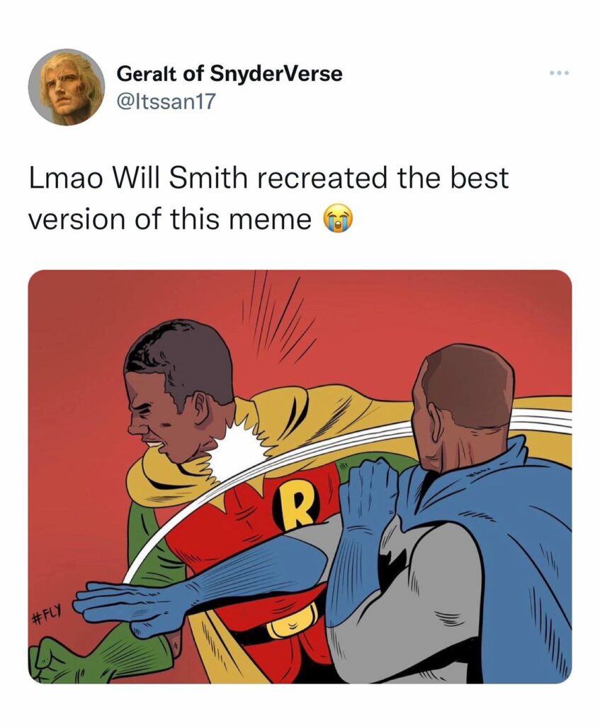Open the round profile avatar picture
This screenshot has width=600, height=726.
66,87
